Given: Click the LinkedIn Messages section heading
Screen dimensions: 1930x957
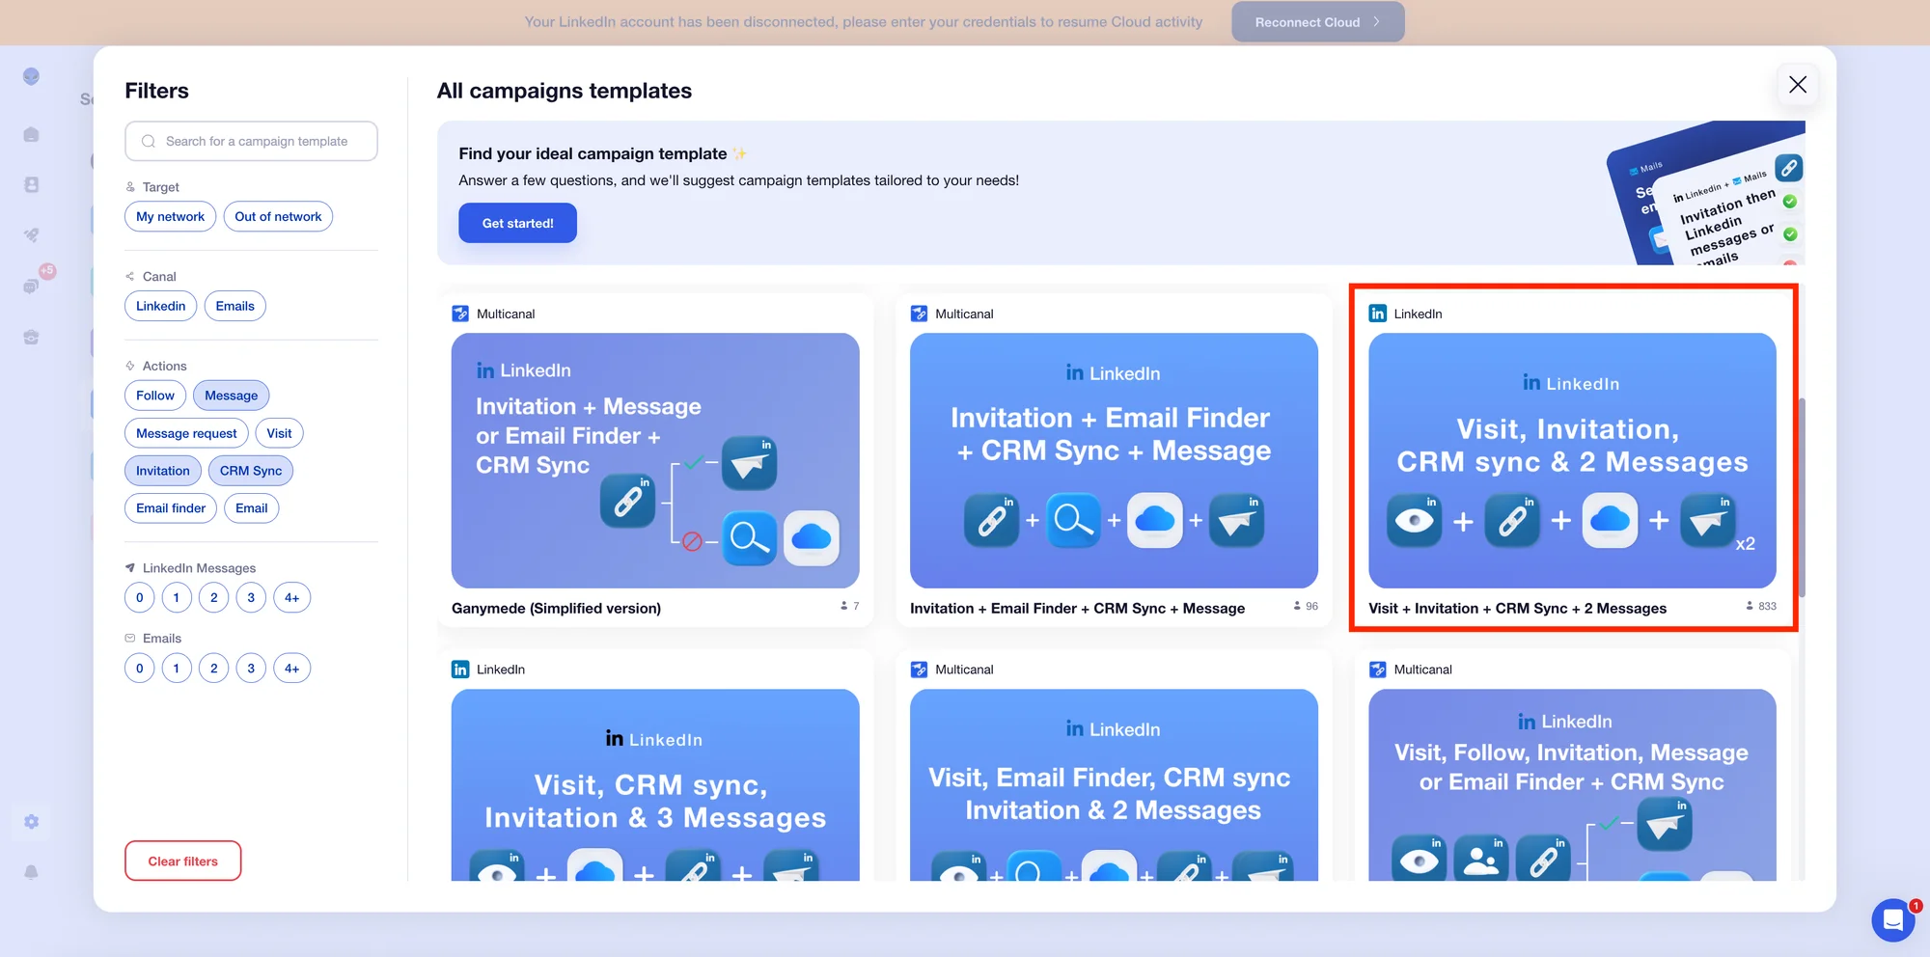Looking at the screenshot, I should tap(199, 568).
